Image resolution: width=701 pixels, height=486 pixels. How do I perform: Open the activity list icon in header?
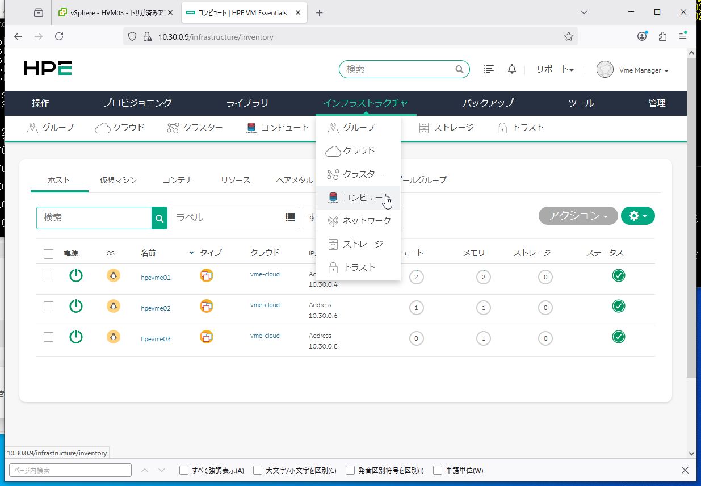488,69
